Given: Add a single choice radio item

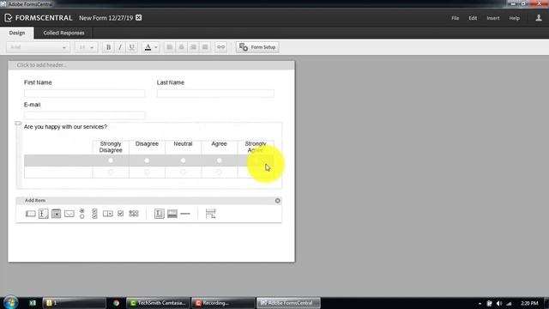Looking at the screenshot, I should click(x=82, y=214).
